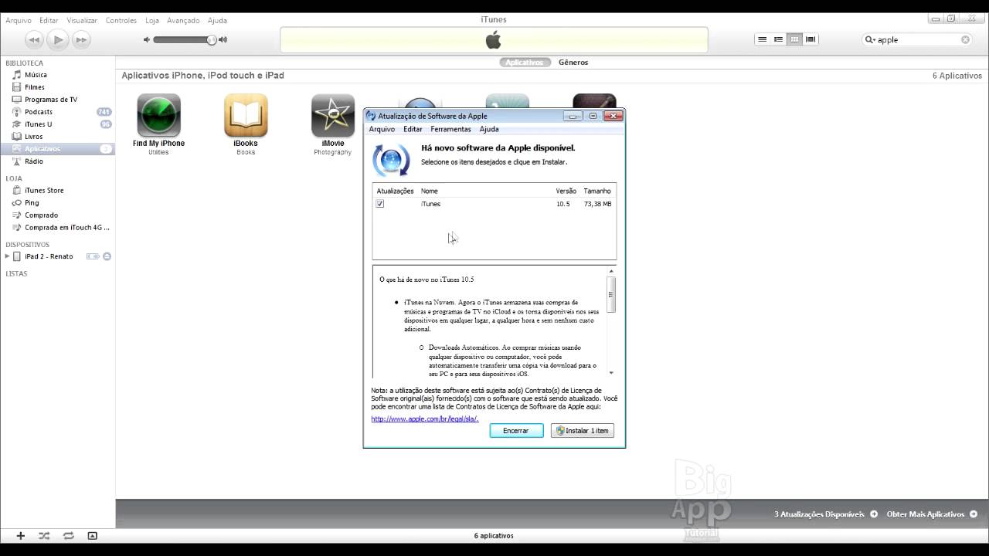
Task: Open Editar menu in update dialog
Action: click(x=413, y=129)
